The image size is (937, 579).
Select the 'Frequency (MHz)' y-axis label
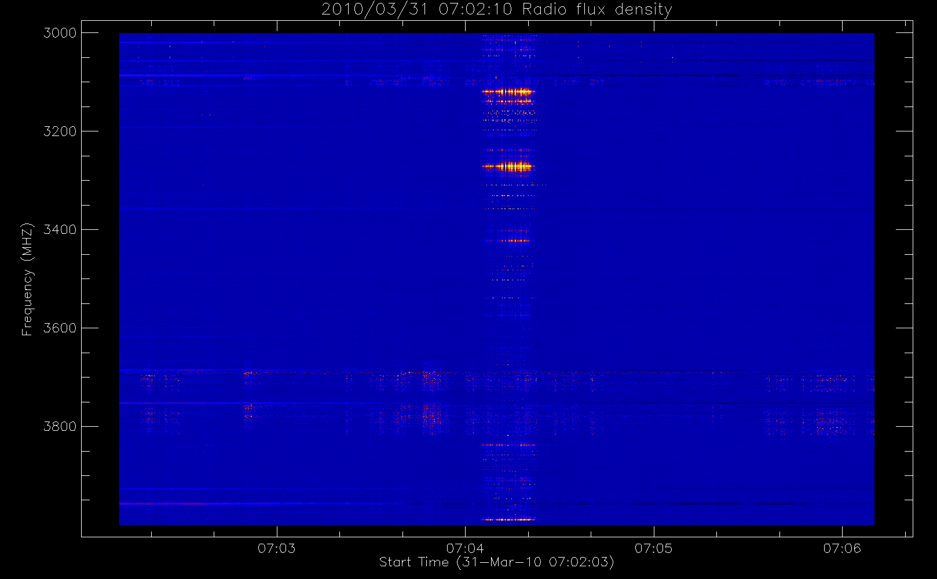pos(27,279)
